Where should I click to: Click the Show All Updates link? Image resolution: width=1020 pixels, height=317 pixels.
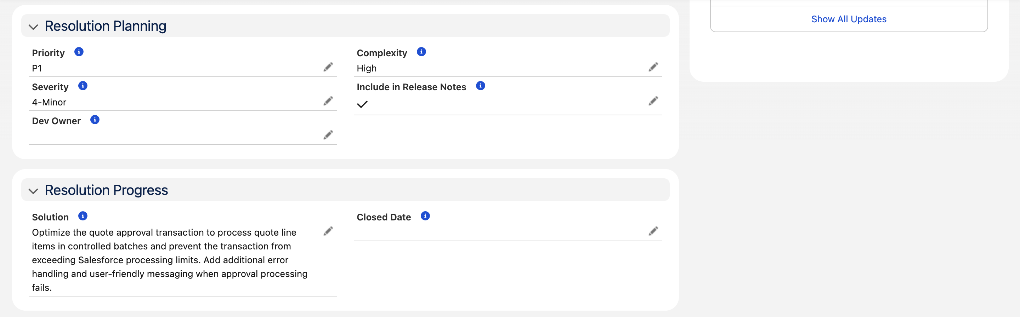point(849,19)
